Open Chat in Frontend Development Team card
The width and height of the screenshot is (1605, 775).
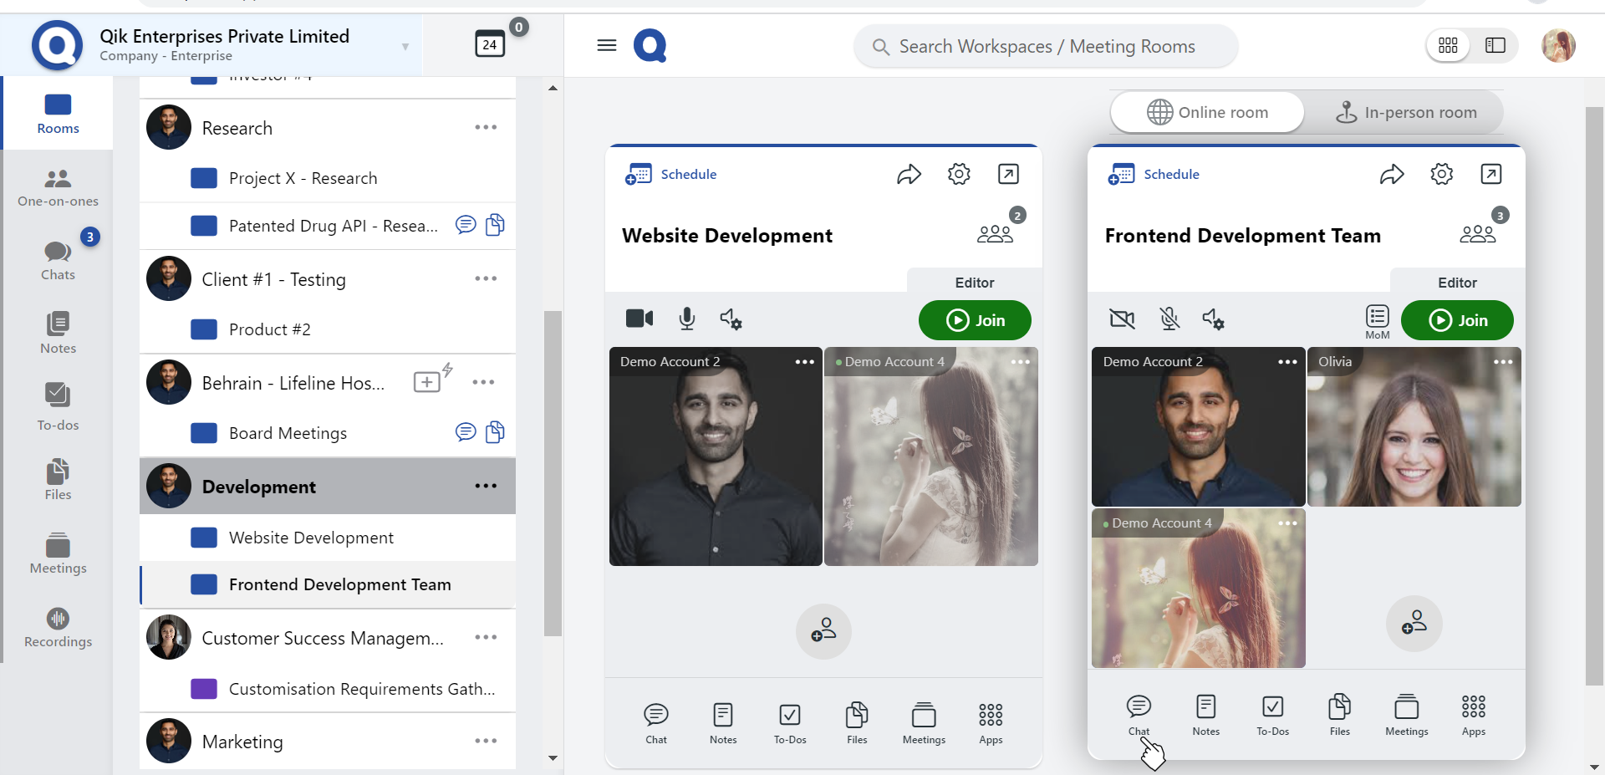pyautogui.click(x=1139, y=714)
